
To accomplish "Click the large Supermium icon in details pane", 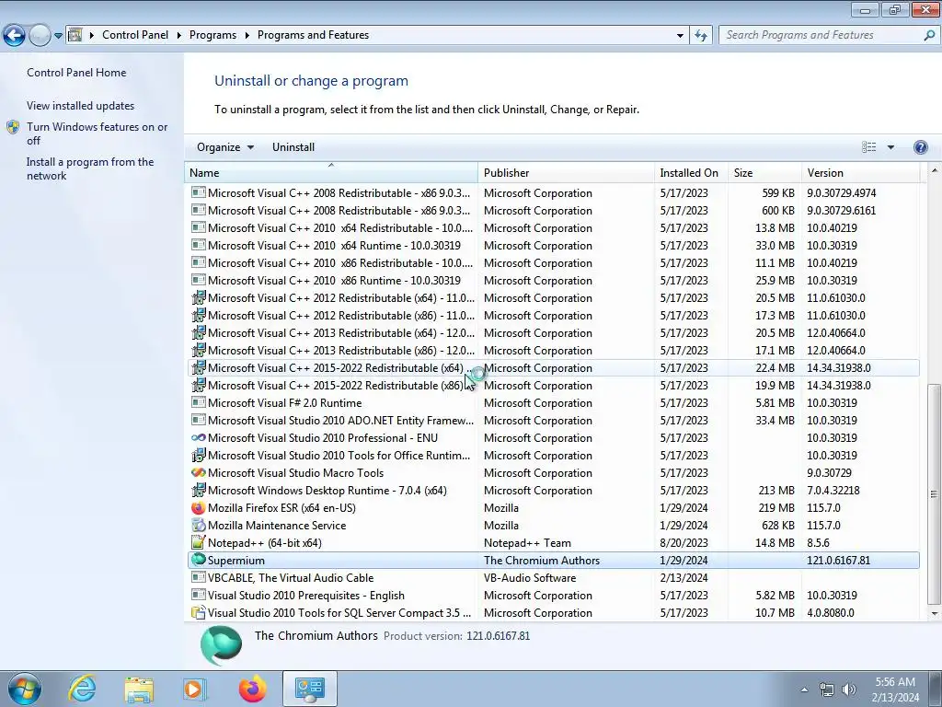I will pos(221,645).
